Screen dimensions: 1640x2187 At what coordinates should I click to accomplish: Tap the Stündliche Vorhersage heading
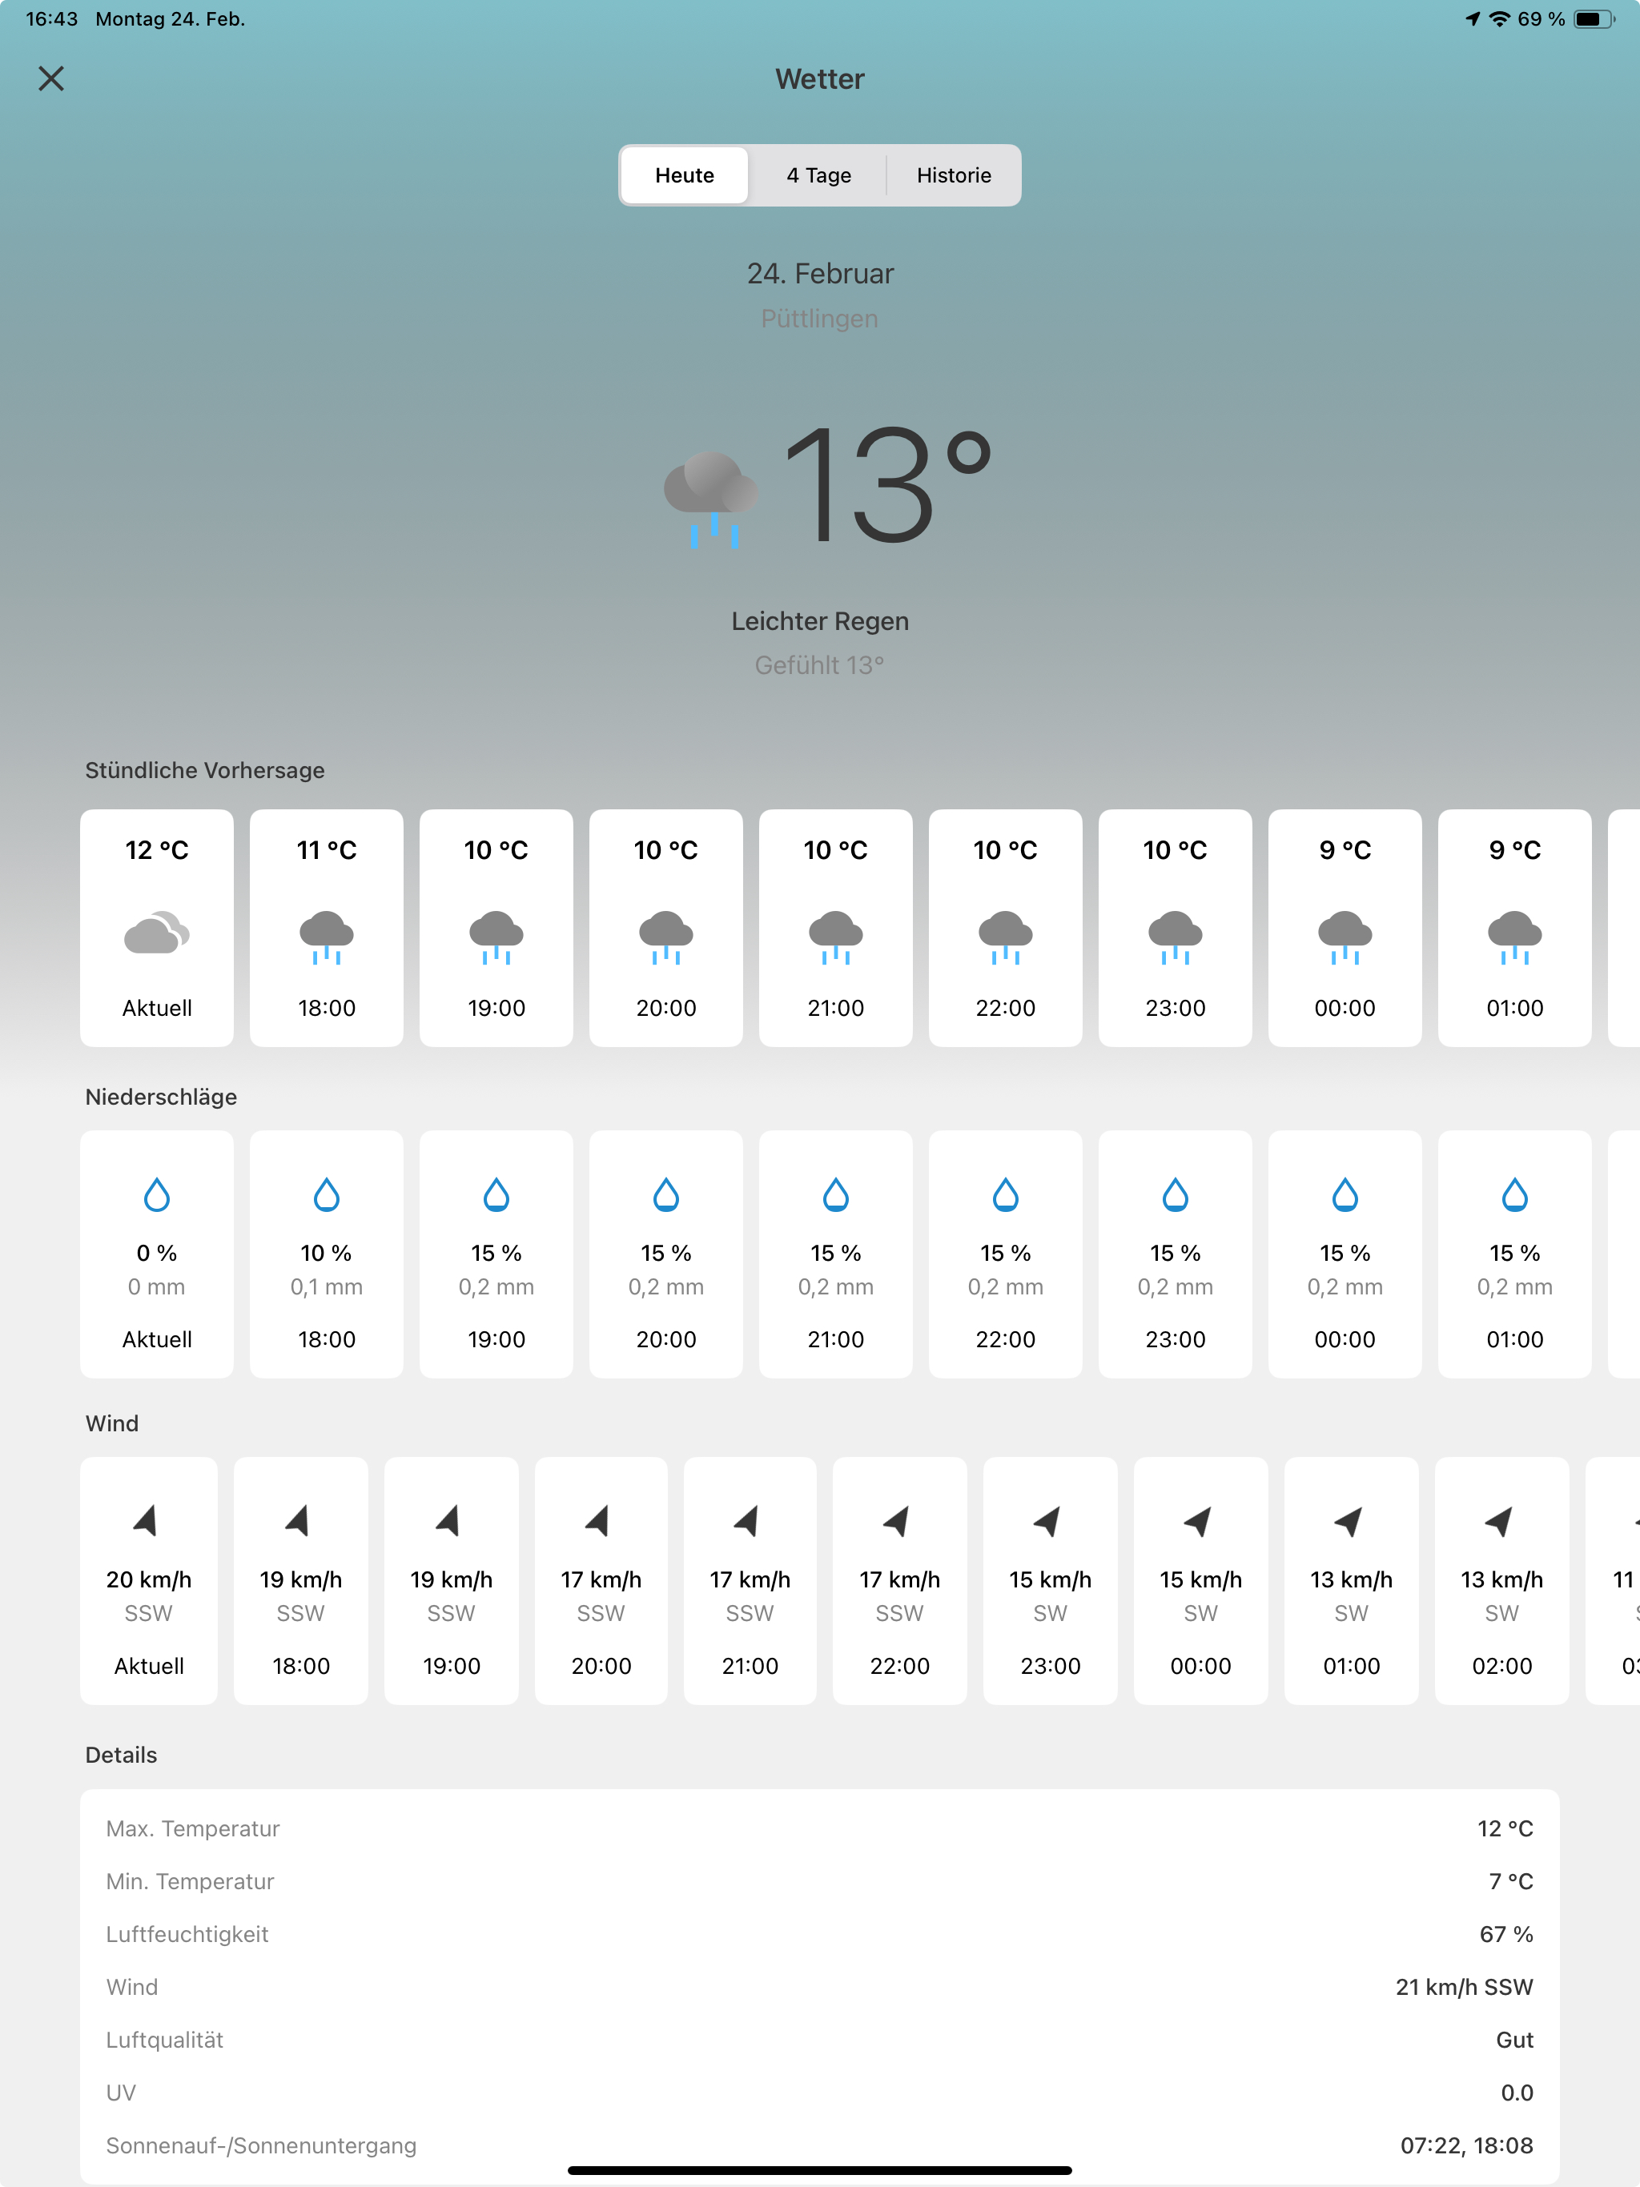click(205, 770)
